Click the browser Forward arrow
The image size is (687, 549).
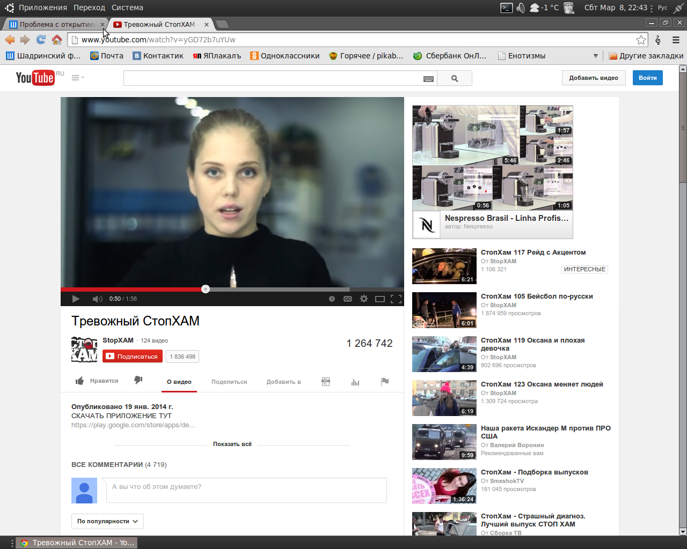coord(25,39)
